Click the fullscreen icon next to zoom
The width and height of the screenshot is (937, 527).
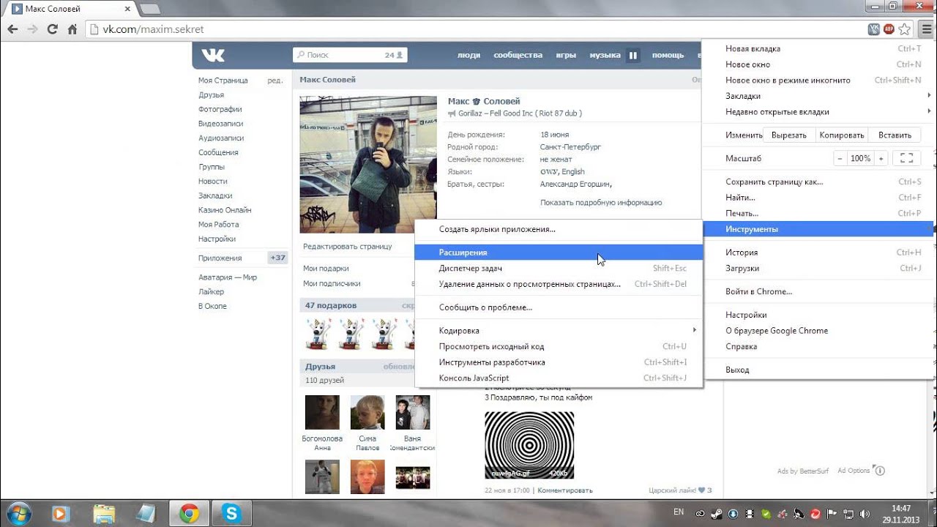point(906,158)
